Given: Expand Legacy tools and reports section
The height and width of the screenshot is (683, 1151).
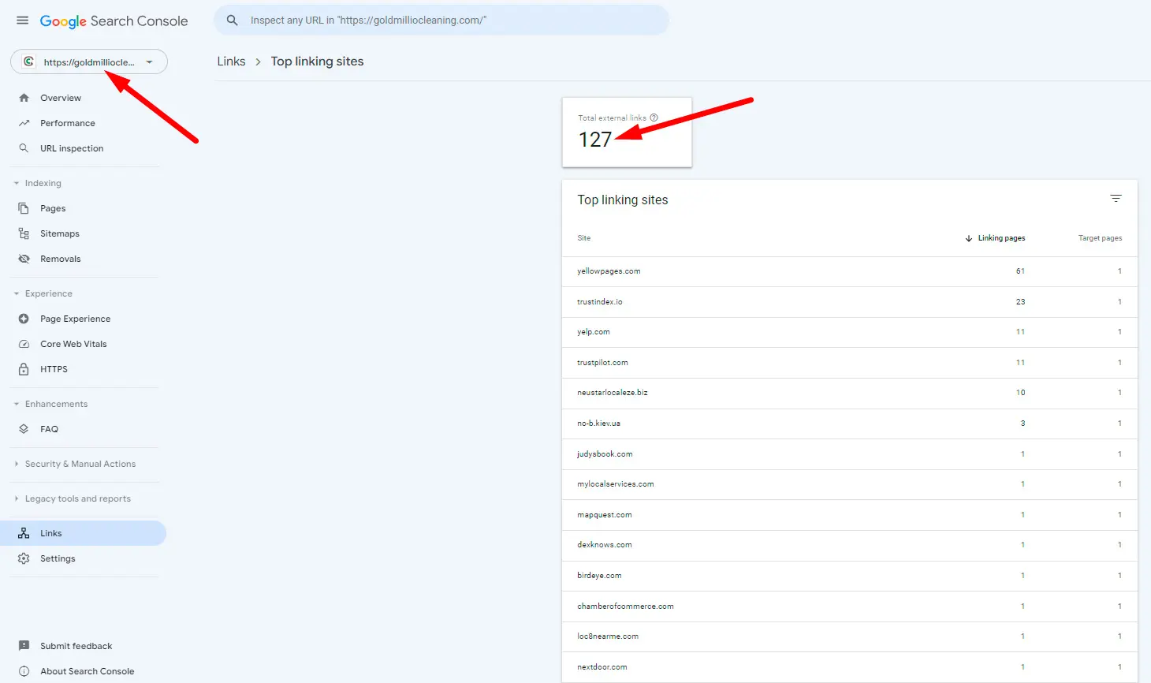Looking at the screenshot, I should coord(17,498).
